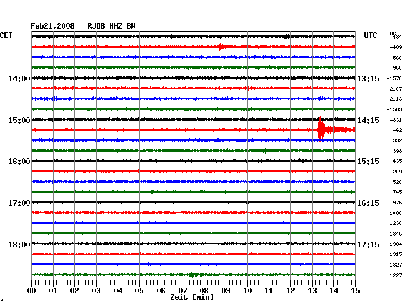
Task: Select small red blip on the -2107 trace
Action: 248,88
